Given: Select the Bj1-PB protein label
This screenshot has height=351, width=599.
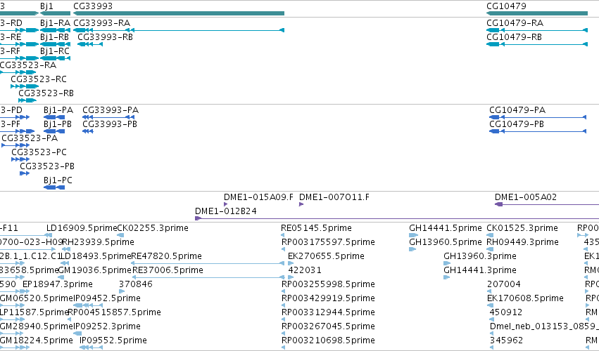Looking at the screenshot, I should tap(58, 124).
